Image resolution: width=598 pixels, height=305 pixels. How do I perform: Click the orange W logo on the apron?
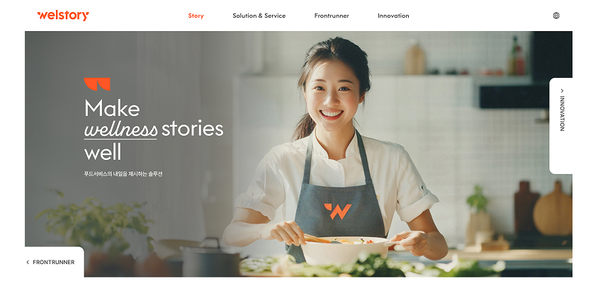[x=338, y=212]
